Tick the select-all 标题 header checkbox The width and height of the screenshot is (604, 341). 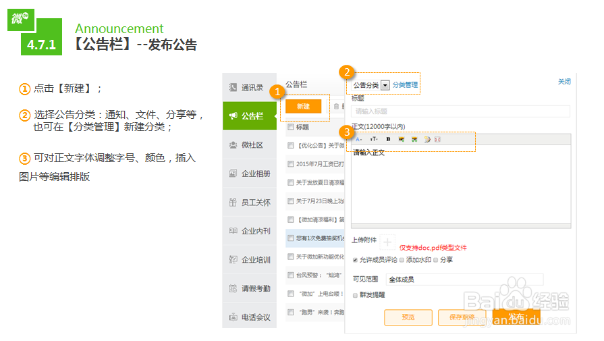(x=291, y=127)
